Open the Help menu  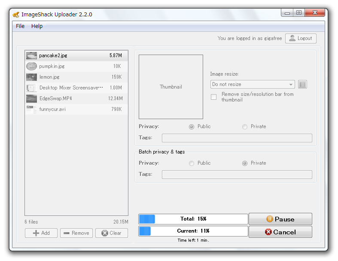point(37,26)
